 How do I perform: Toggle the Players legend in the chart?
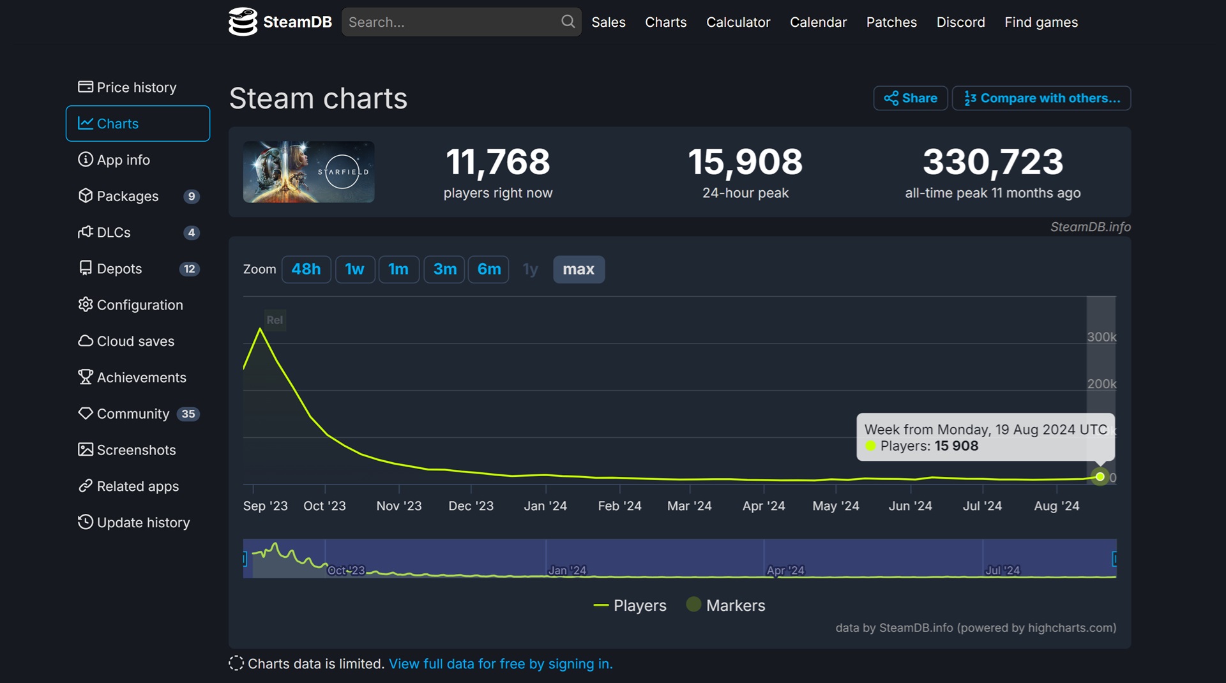629,605
